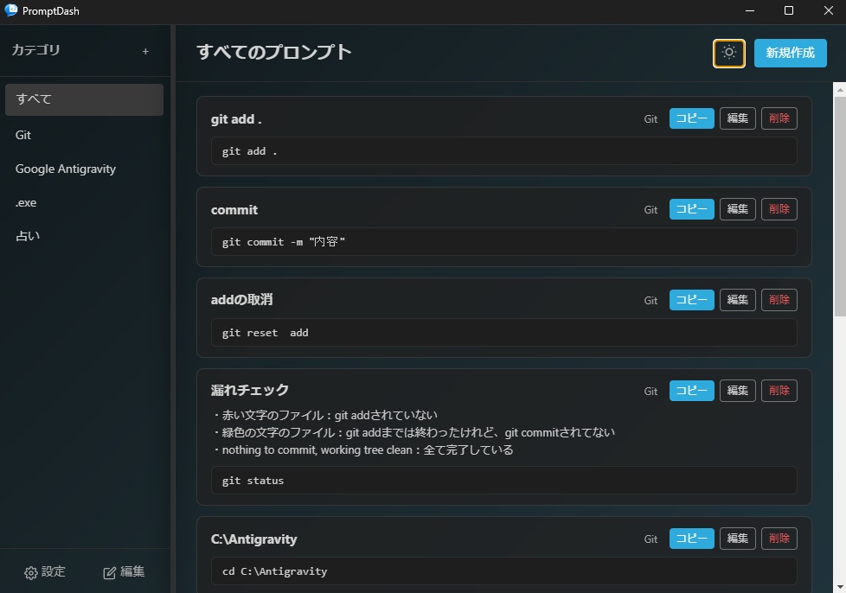Edit the 漏れチェック prompt
The image size is (846, 593).
pyautogui.click(x=738, y=391)
